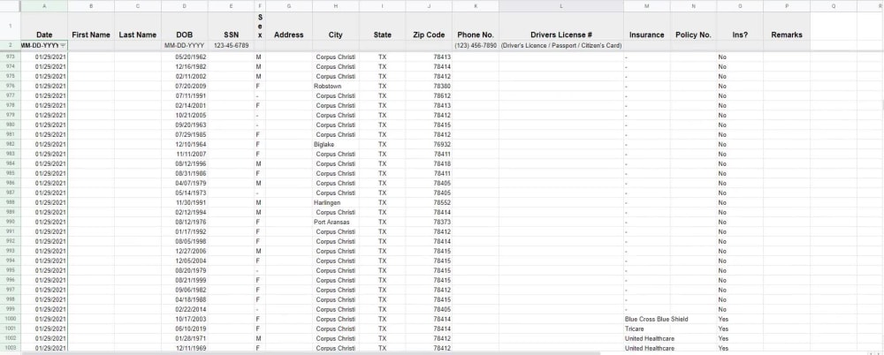Select column O header

(x=740, y=5)
